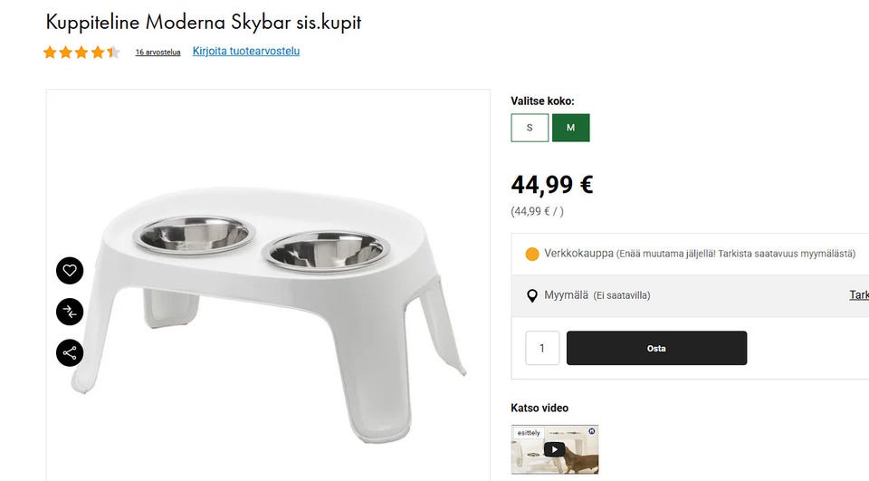Click the truncated Tark link in Myymälä row

click(858, 295)
